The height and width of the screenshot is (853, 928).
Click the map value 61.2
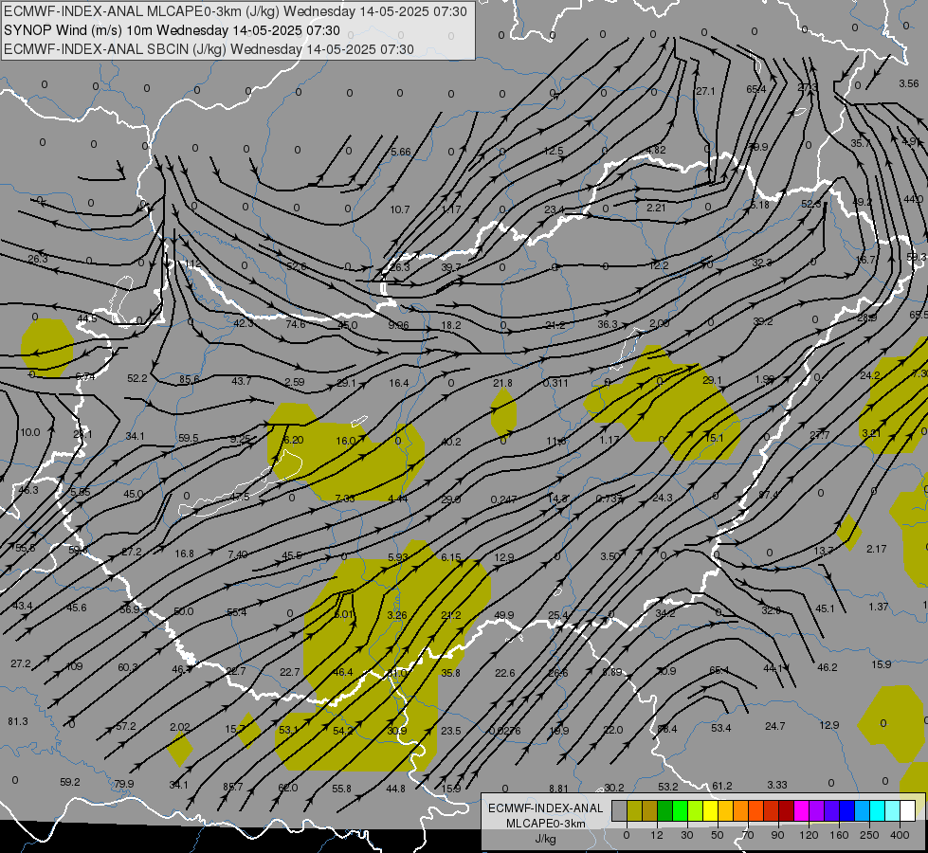click(721, 786)
